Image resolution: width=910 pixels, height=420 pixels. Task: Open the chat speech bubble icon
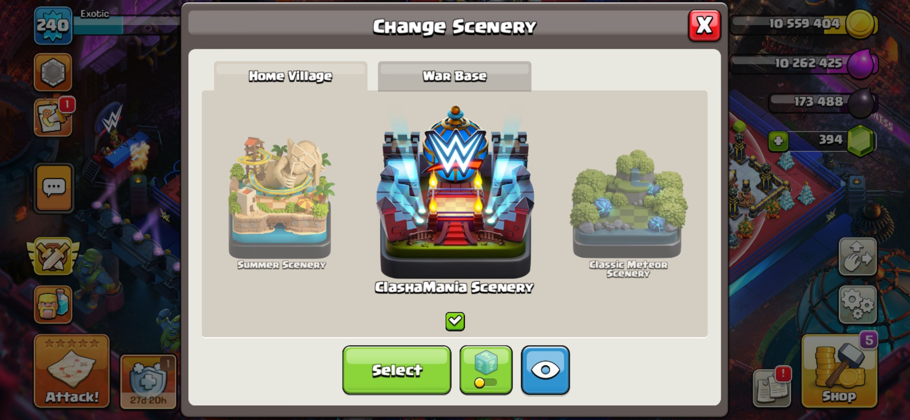[54, 188]
